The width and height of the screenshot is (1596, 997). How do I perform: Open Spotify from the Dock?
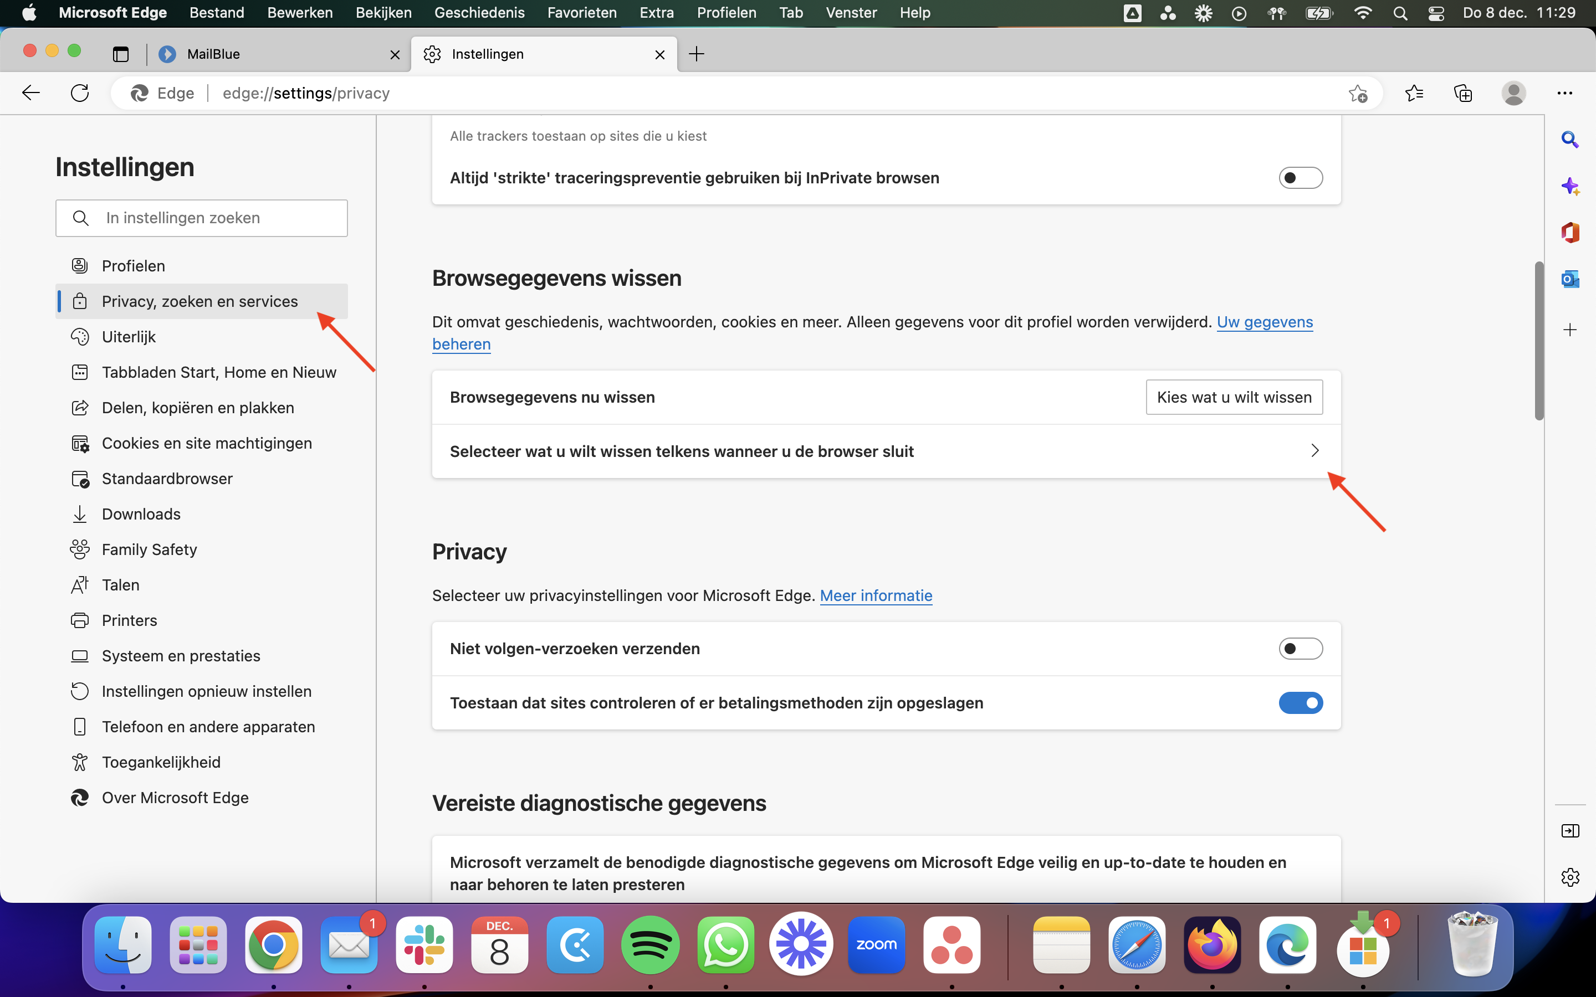tap(650, 945)
